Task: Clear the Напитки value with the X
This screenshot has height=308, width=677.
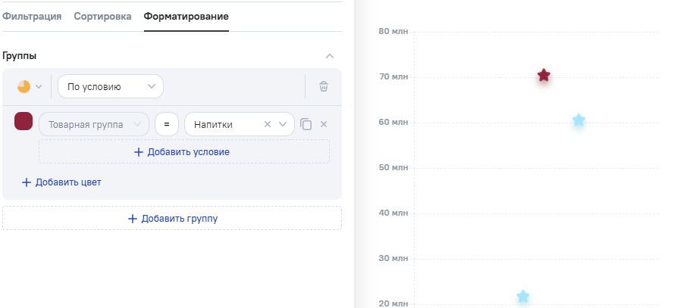Action: coord(267,124)
